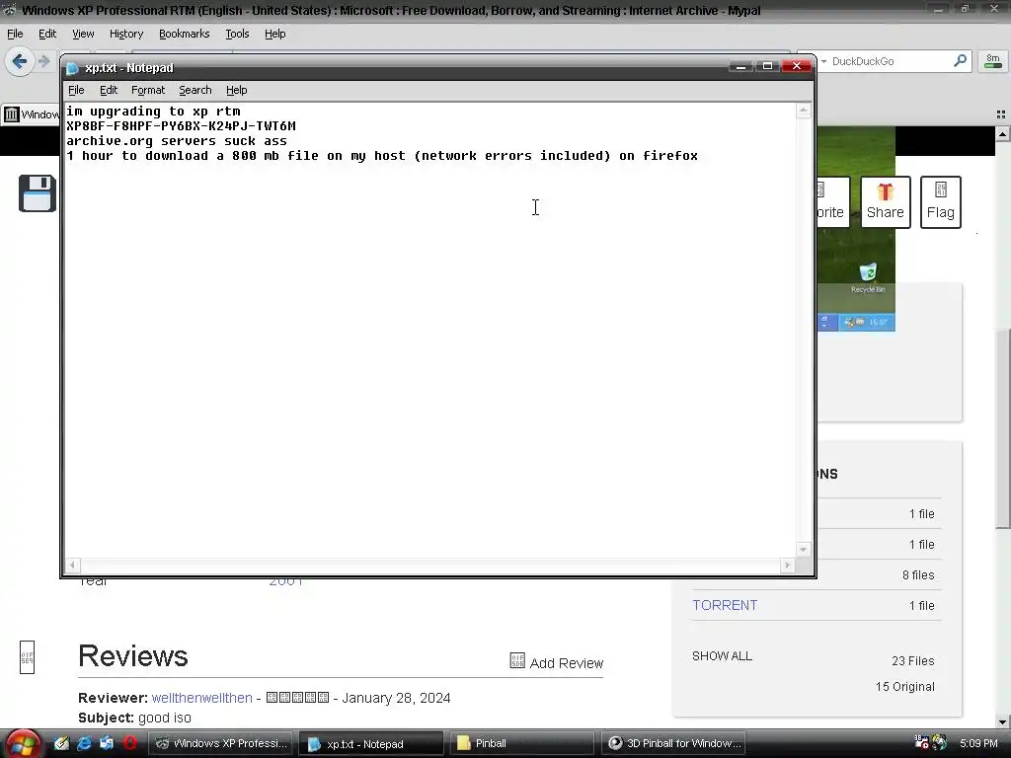Click the DuckDuckGo search magnifier icon
Screen dimensions: 1011x758
(x=960, y=61)
